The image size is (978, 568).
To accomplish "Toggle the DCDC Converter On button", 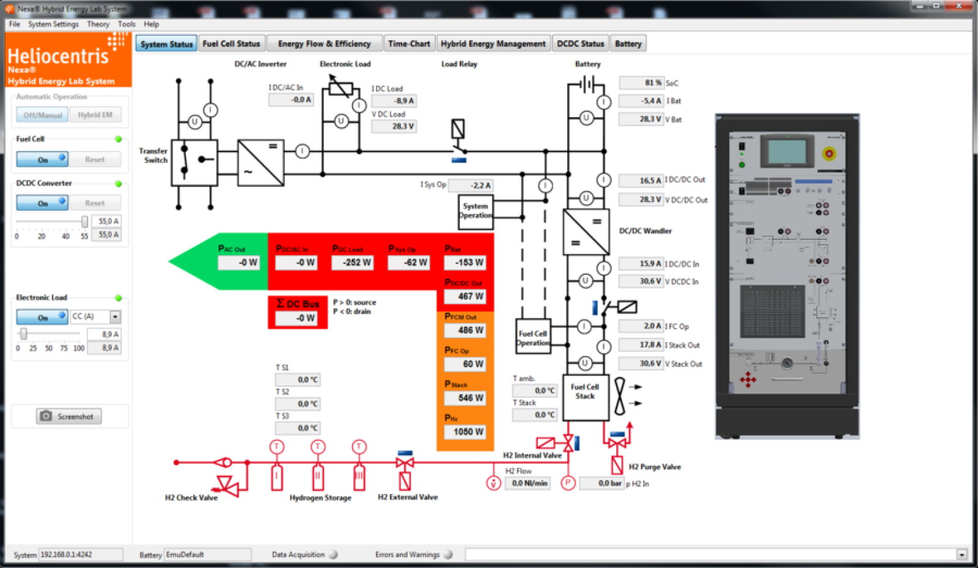I will point(42,203).
